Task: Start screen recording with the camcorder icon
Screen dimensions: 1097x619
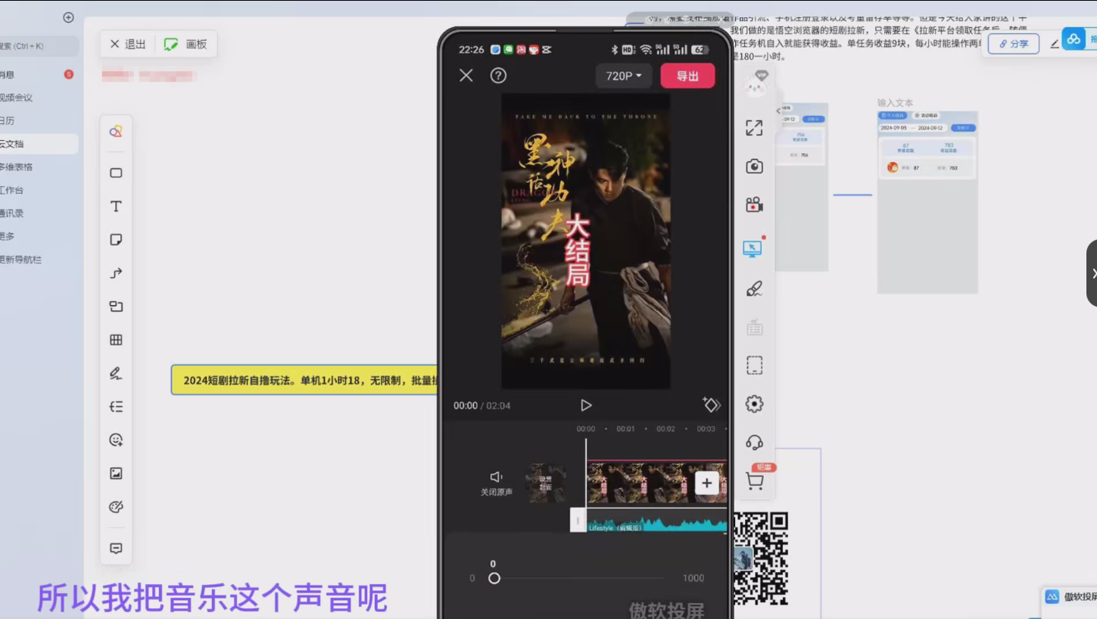Action: 754,205
